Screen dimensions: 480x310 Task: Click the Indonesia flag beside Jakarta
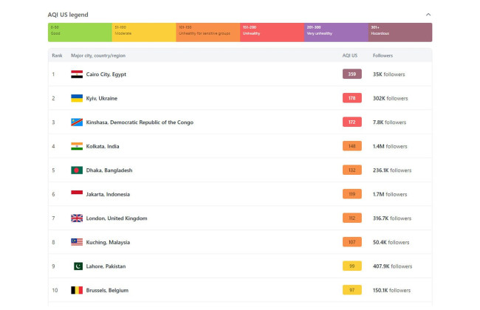pos(77,194)
